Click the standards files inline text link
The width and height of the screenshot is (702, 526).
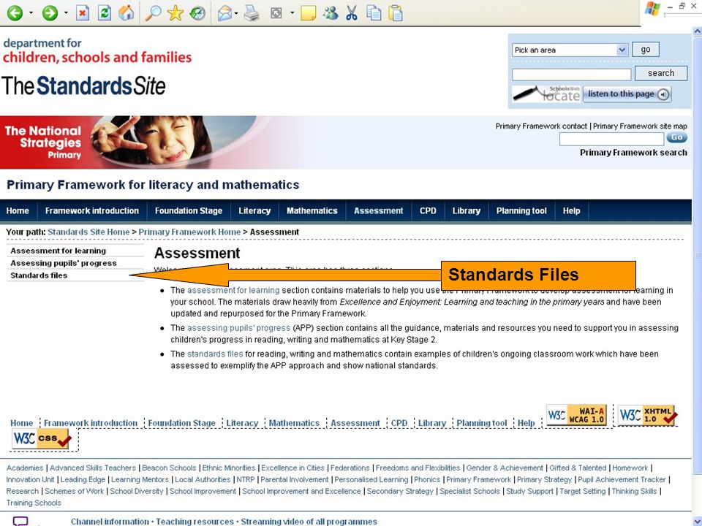pyautogui.click(x=215, y=354)
